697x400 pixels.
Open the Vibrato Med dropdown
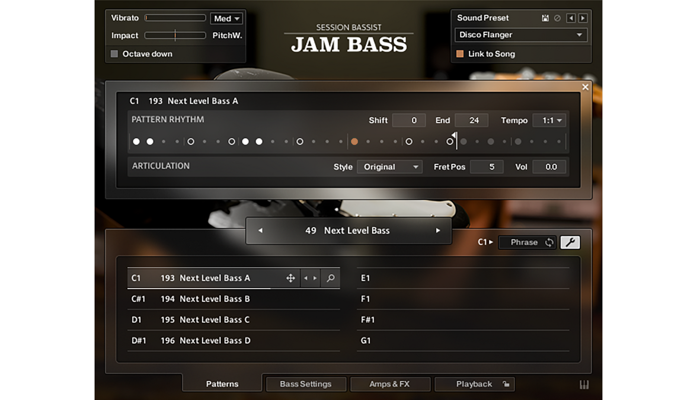tap(227, 18)
